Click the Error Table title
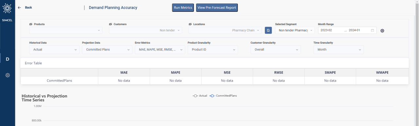Screen dimensions: 419x126 pos(33,63)
